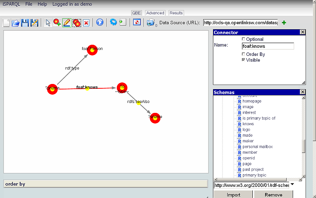
Task: Switch to the QBE tab
Action: point(136,13)
